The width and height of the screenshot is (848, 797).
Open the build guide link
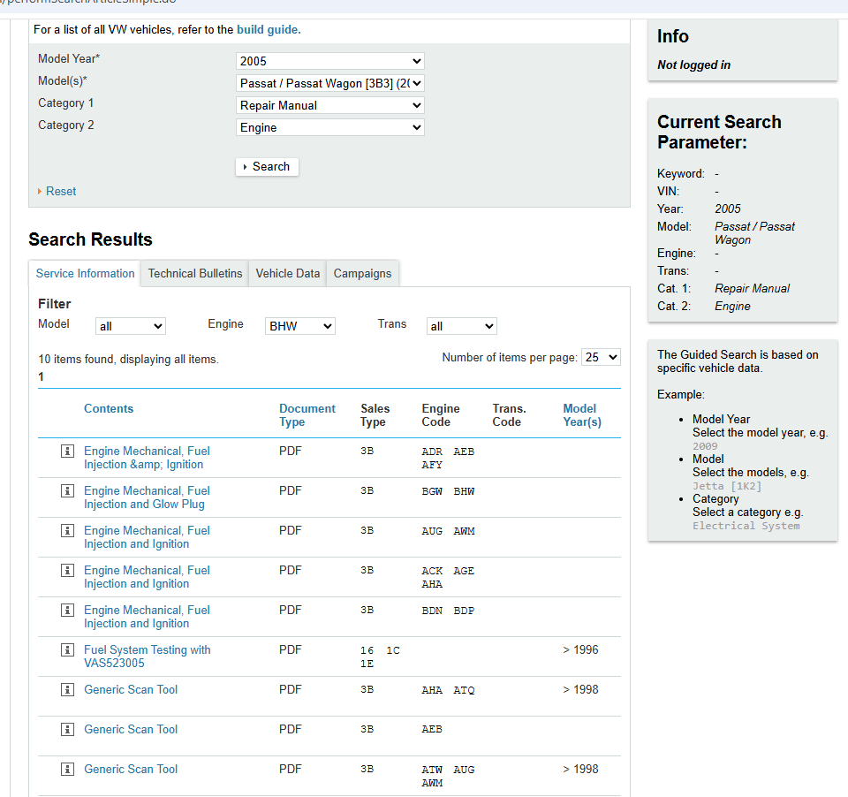pos(267,30)
